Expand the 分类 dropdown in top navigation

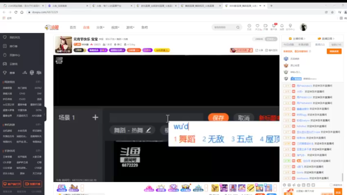point(100,27)
